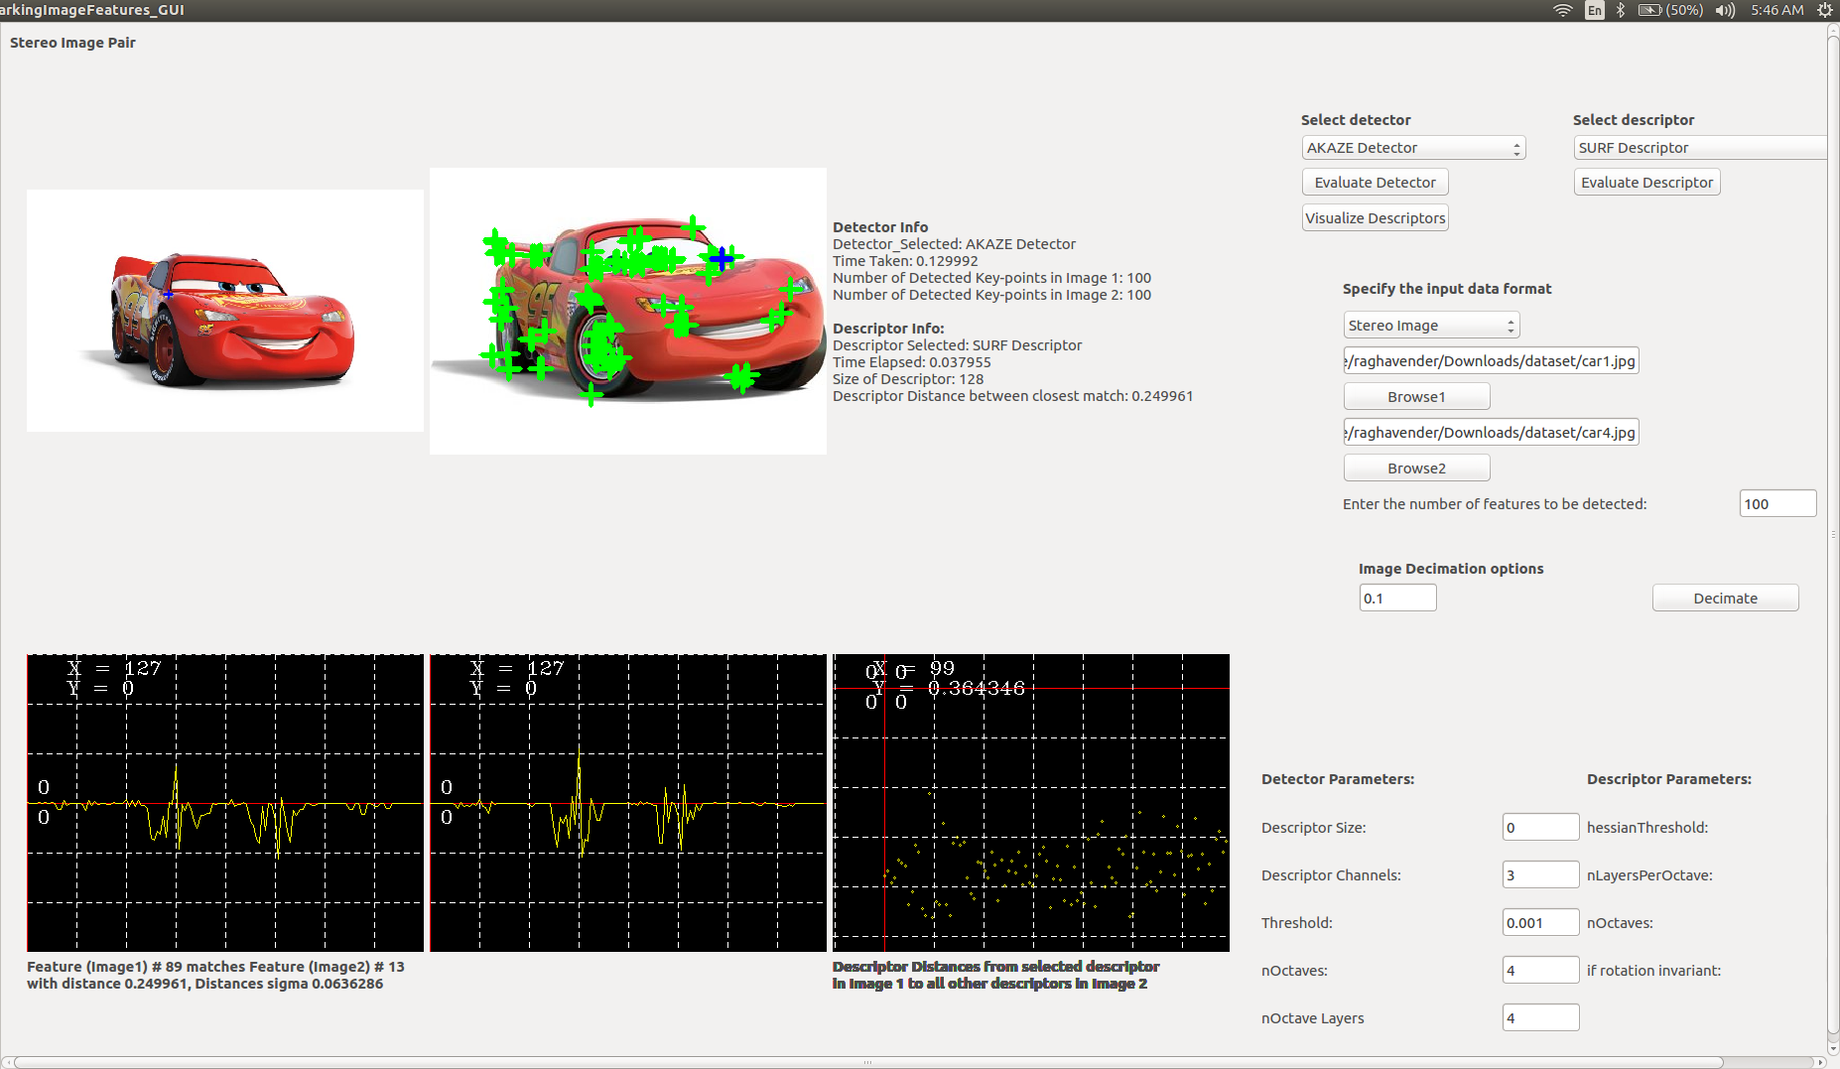1840x1069 pixels.
Task: Click the 'Specify the input data format' label
Action: [x=1447, y=289]
